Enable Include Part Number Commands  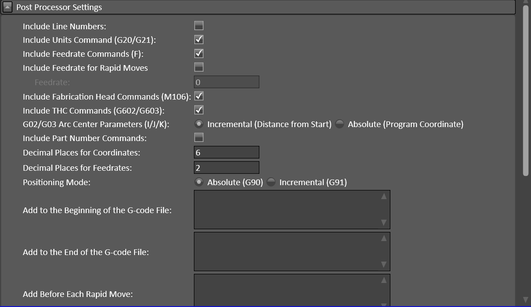point(199,137)
